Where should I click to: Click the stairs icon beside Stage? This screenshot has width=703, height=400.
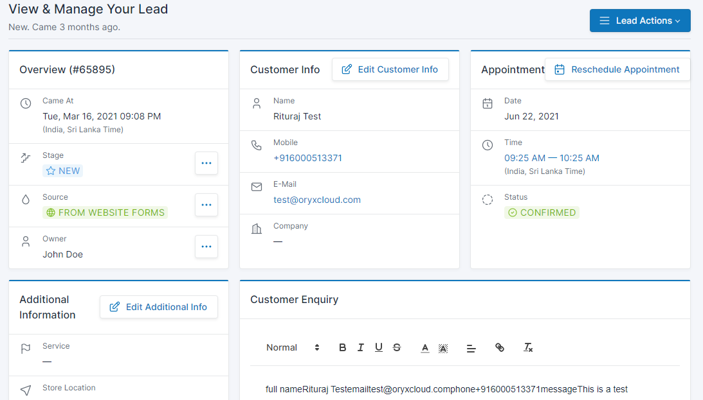coord(26,157)
